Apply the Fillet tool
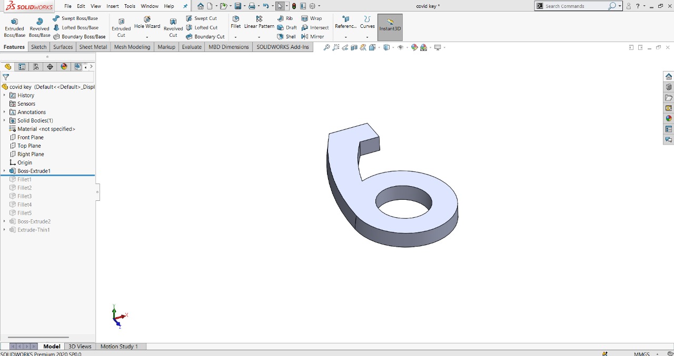 coord(235,23)
